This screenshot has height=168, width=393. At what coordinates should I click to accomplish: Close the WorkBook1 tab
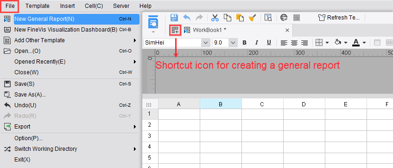pos(287,30)
